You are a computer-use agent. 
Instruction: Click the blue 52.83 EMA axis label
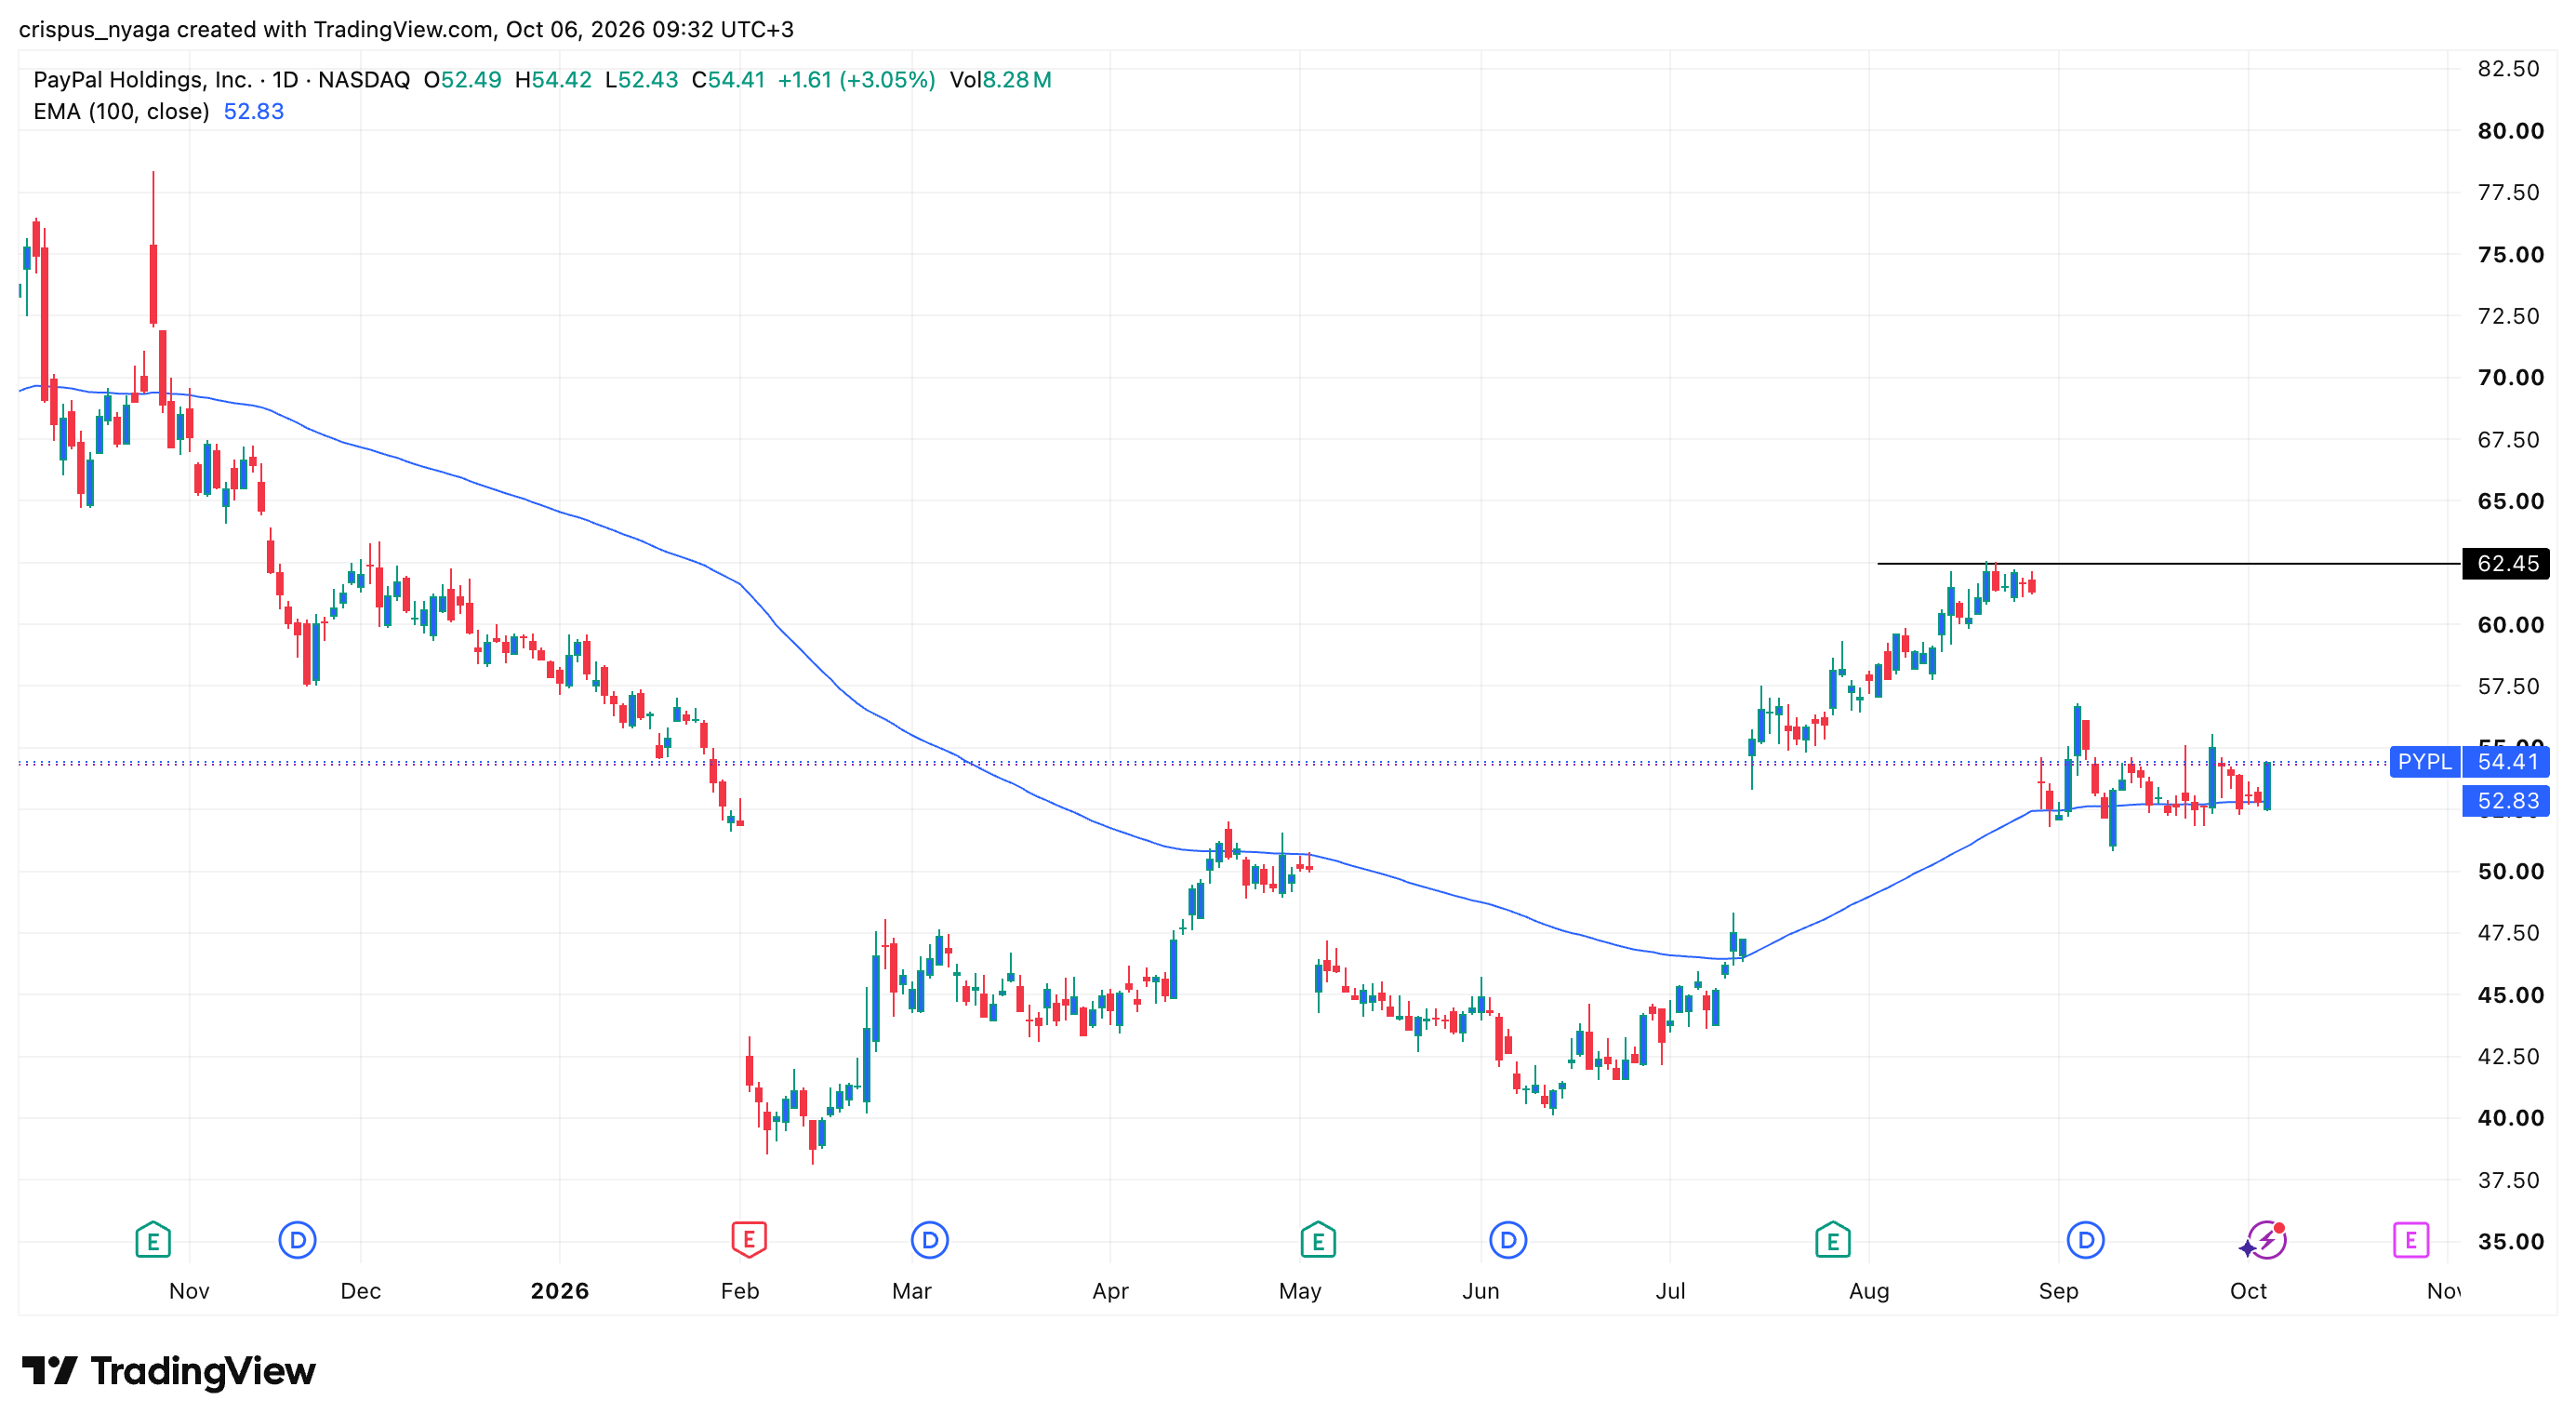coord(2505,800)
